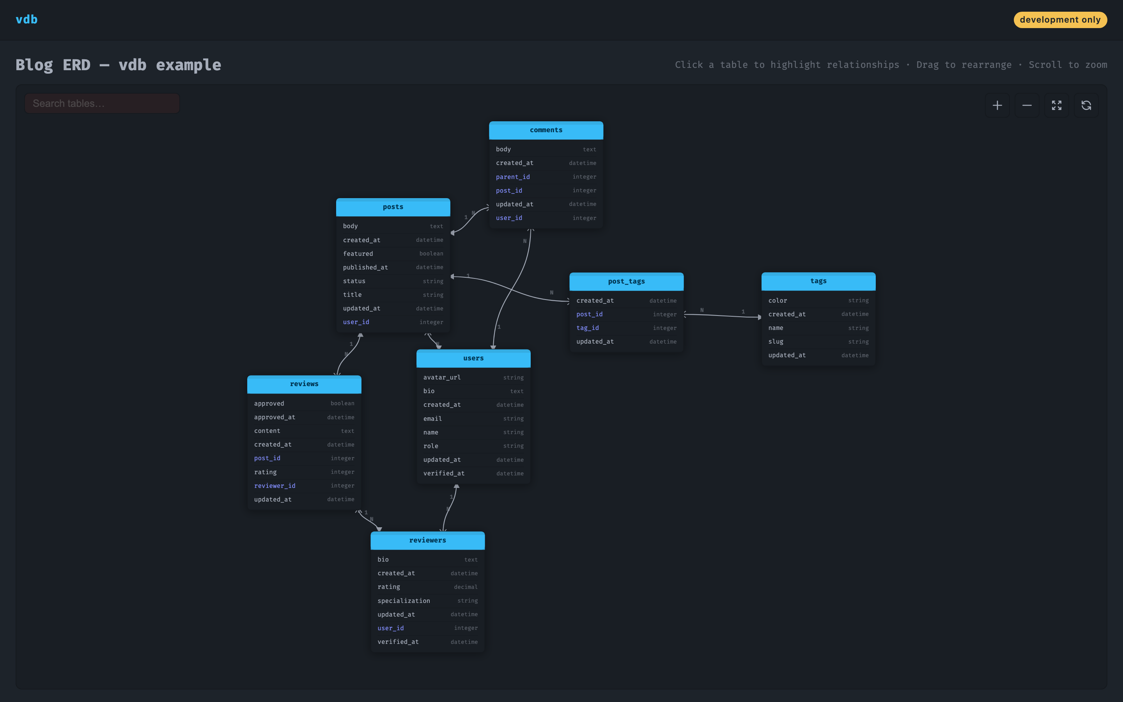This screenshot has width=1123, height=702.
Task: Click the parent_id field in comments
Action: (513, 176)
